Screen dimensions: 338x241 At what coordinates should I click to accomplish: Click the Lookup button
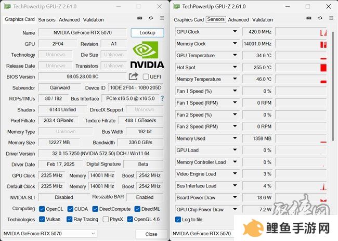point(147,33)
